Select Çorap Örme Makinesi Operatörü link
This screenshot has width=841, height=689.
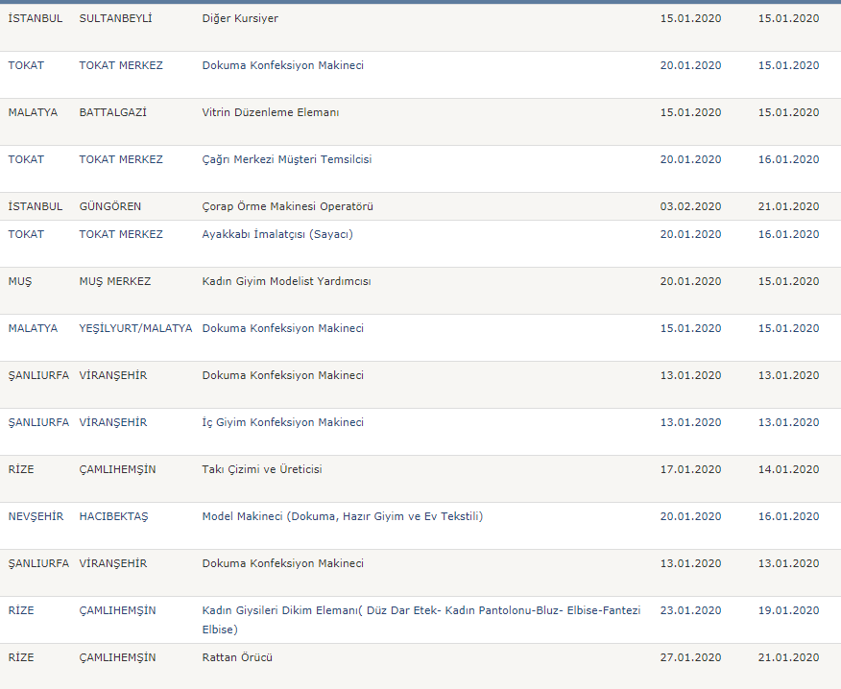(x=287, y=206)
